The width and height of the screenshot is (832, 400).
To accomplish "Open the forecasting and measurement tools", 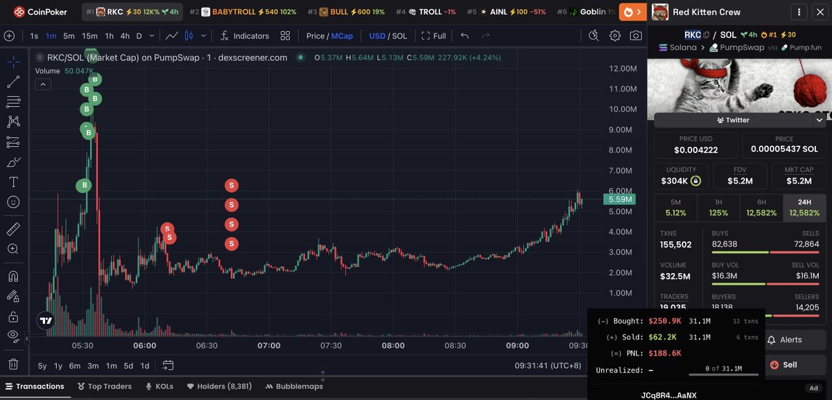I will click(x=13, y=142).
